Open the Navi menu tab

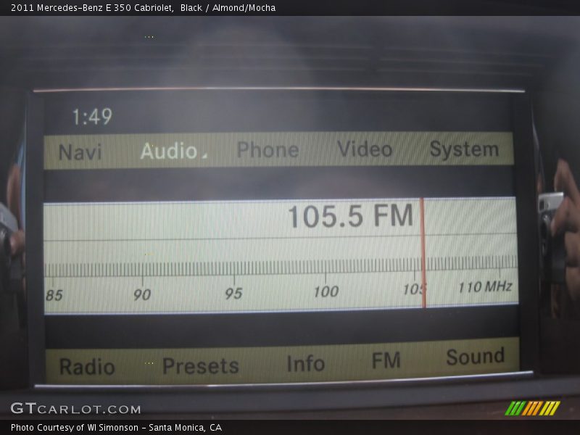click(x=80, y=152)
